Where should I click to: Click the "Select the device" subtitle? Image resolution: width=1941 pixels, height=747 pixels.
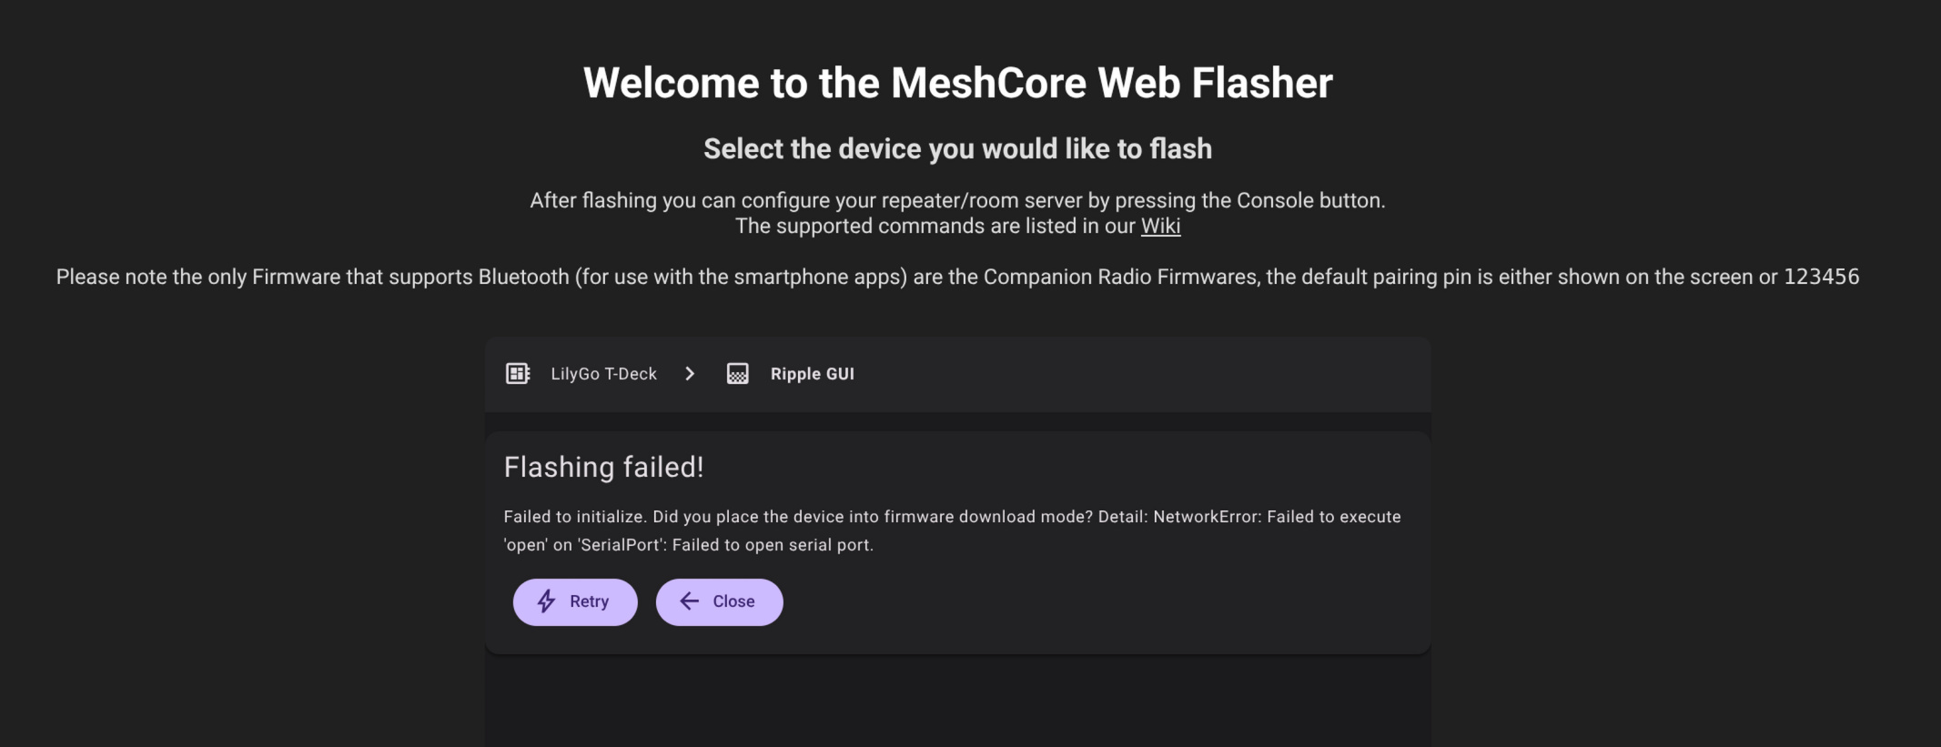point(957,149)
